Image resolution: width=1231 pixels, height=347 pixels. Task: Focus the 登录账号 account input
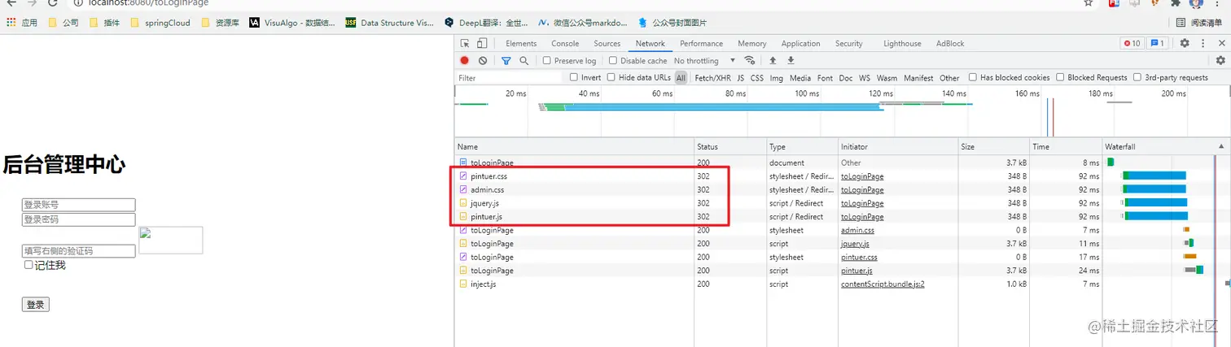[x=78, y=205]
